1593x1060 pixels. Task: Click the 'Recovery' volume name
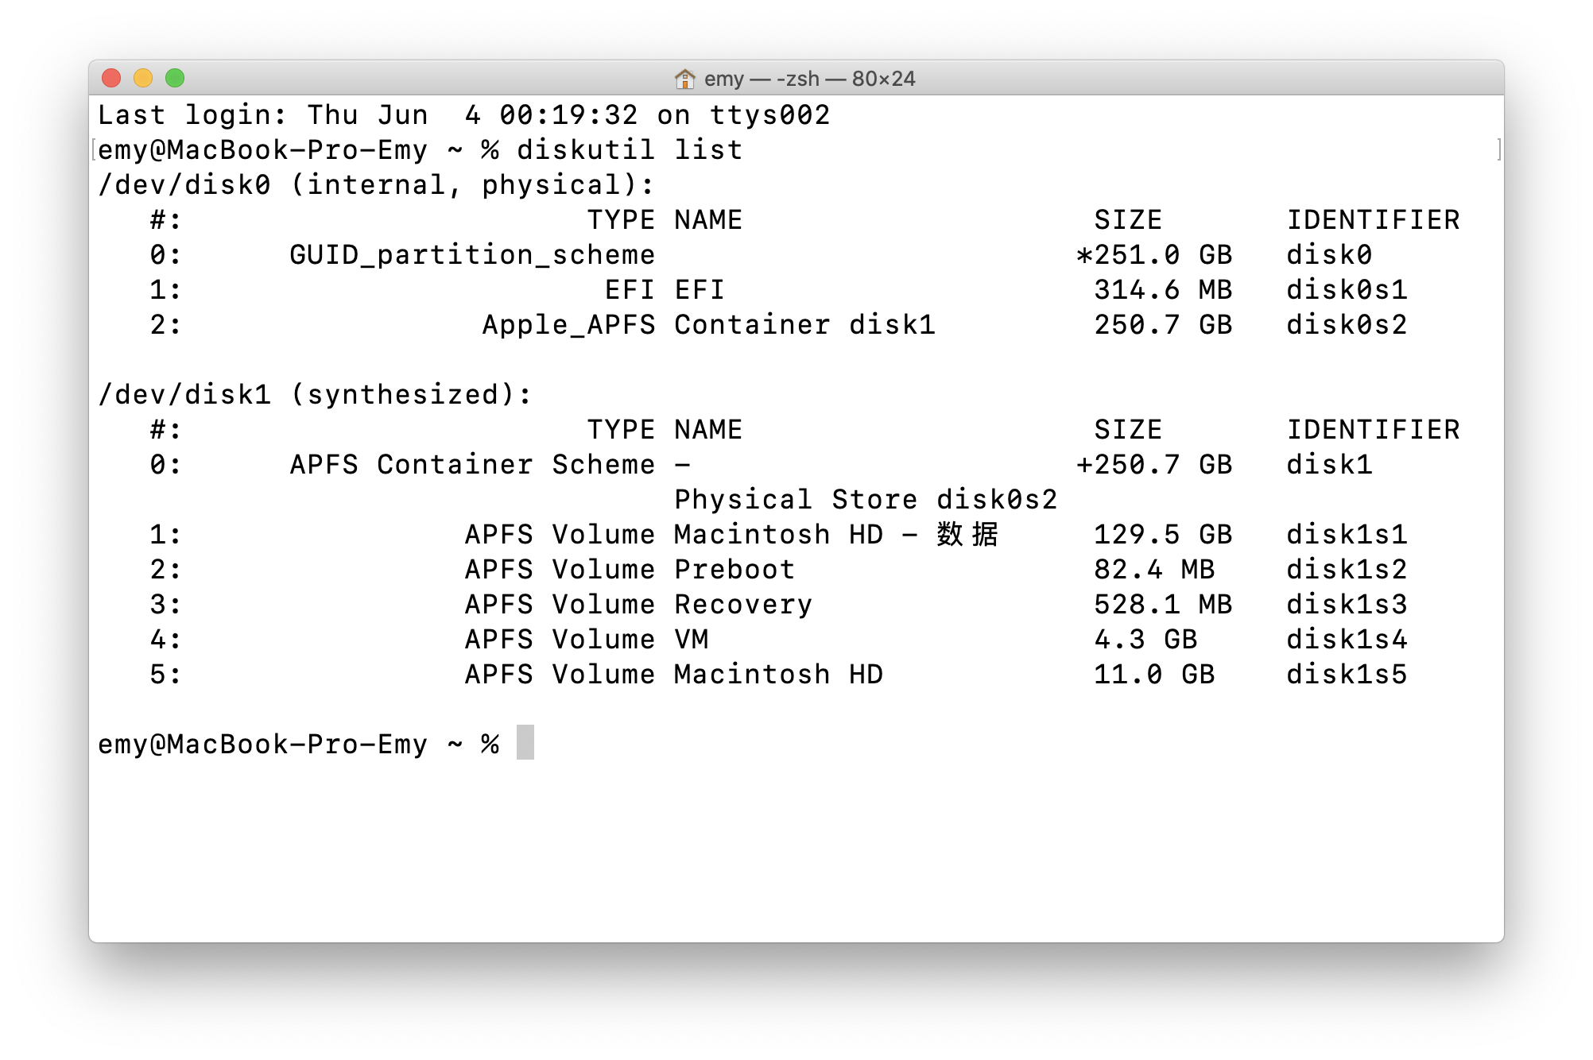[x=742, y=604]
